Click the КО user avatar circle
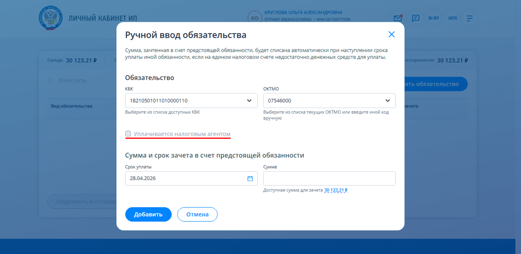 coord(255,18)
